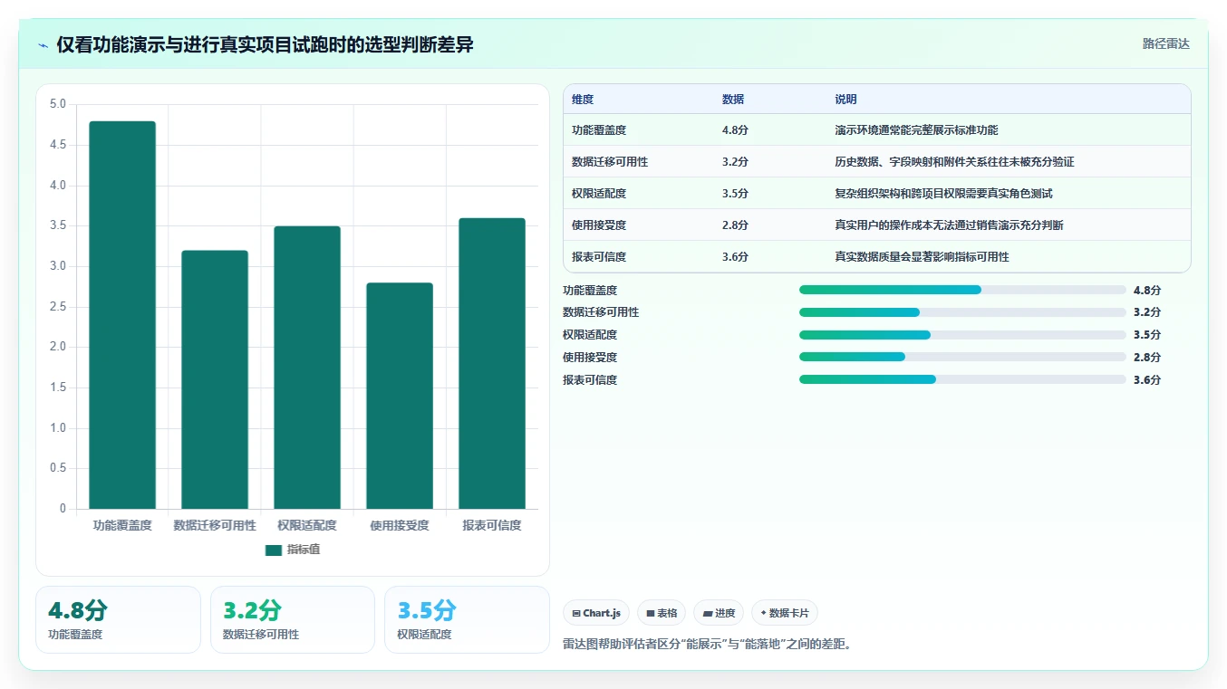Viewport: 1227px width, 689px height.
Task: Click the 数据迁移可用性 progress bar
Action: click(962, 312)
